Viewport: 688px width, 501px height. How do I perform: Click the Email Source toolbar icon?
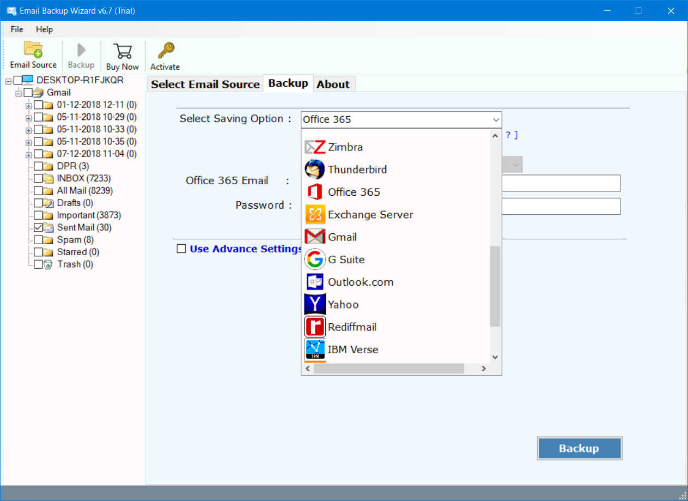pyautogui.click(x=33, y=50)
